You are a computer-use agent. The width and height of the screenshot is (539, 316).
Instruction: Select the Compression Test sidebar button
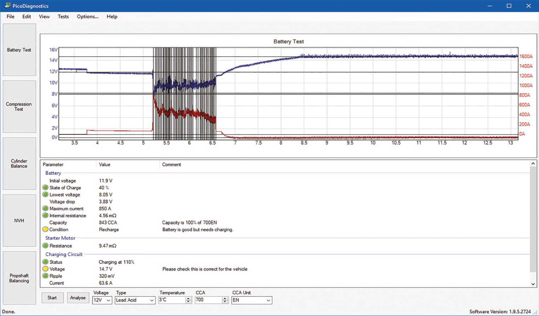click(19, 107)
